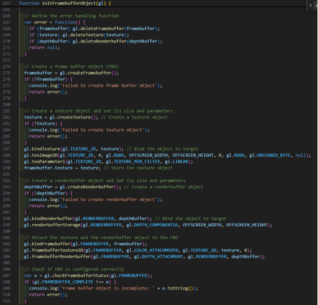Click 'OFFSCREEN_HEIGHT' on line 299
The image size is (318, 305).
tap(247, 225)
